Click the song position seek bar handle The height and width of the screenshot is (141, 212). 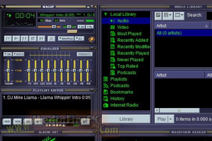coord(72,31)
